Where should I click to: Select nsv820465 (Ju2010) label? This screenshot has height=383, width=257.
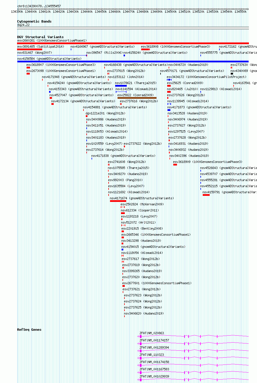[x=182, y=89]
